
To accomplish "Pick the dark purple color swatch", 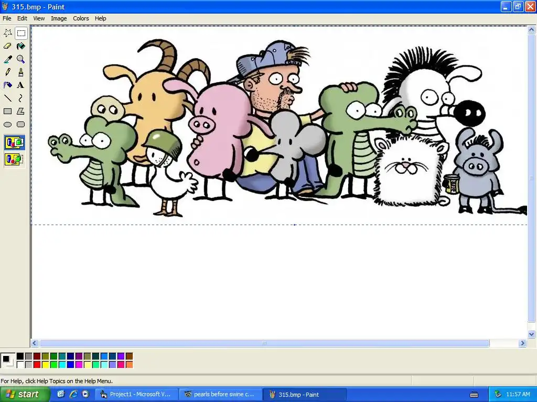I will pyautogui.click(x=79, y=356).
